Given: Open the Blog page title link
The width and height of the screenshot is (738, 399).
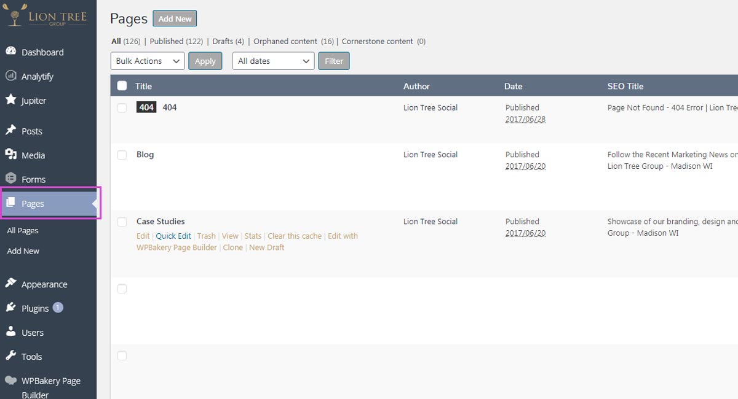Looking at the screenshot, I should pos(145,154).
